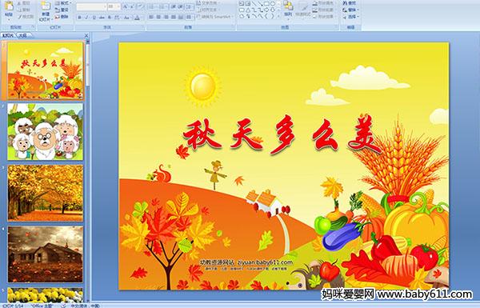This screenshot has width=480, height=308.
Task: Click the Delete slide (删除) button
Action: (x=62, y=17)
